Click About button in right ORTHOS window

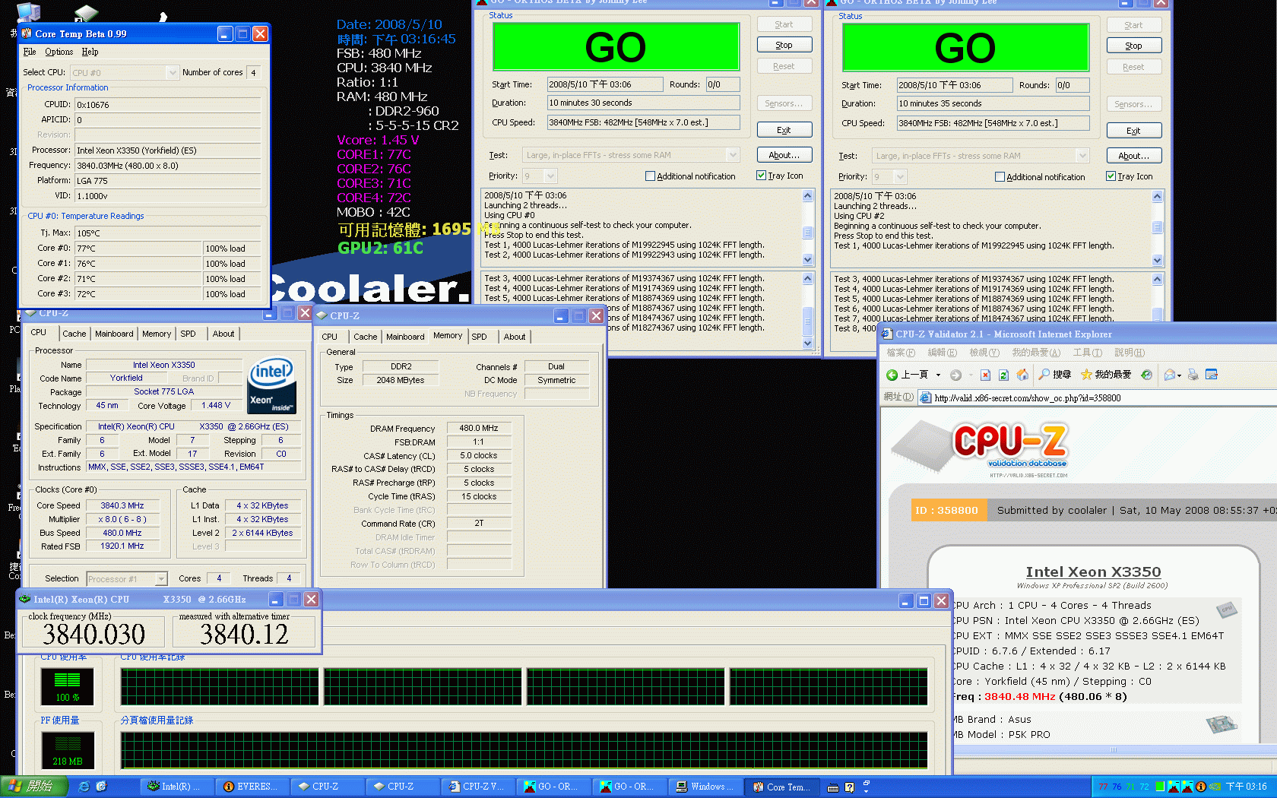[x=1134, y=156]
